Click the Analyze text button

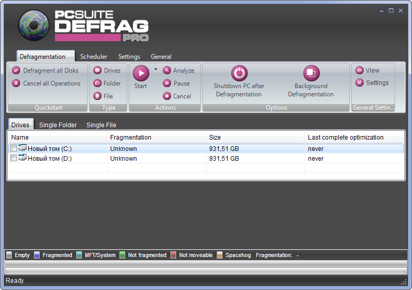pos(184,71)
